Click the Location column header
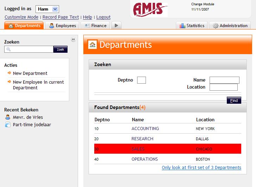Screen dimensions: 256x187 (x=205, y=120)
